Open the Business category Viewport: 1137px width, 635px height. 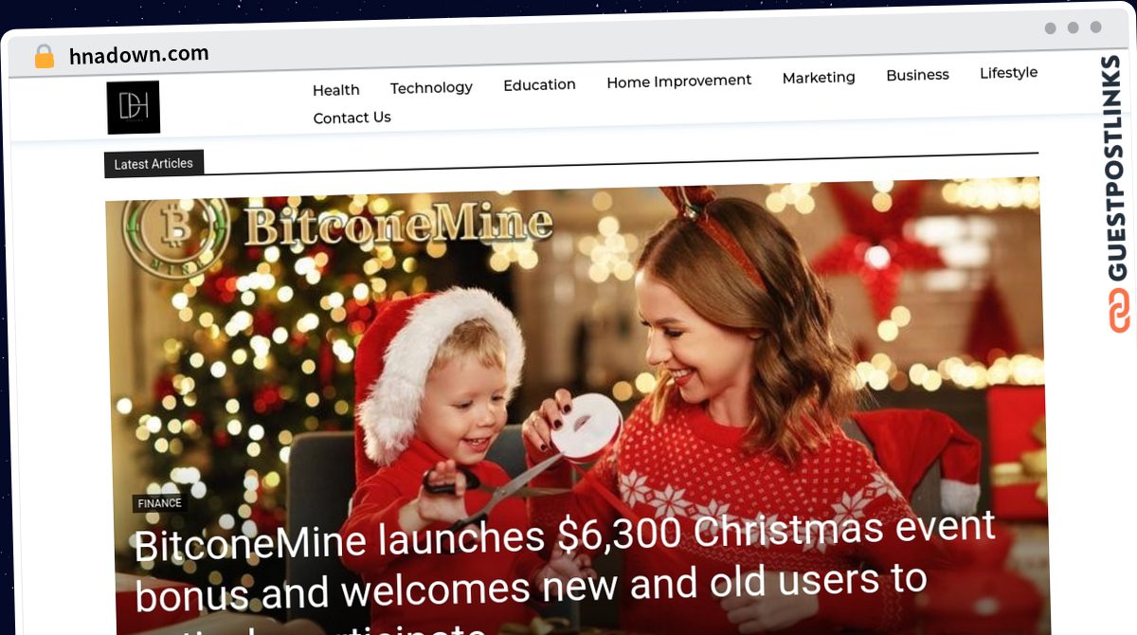click(x=917, y=75)
